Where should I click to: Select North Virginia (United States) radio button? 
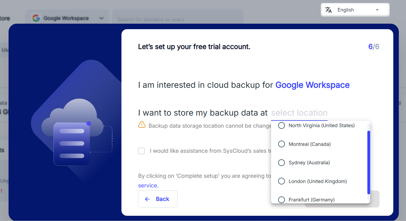pyautogui.click(x=281, y=125)
